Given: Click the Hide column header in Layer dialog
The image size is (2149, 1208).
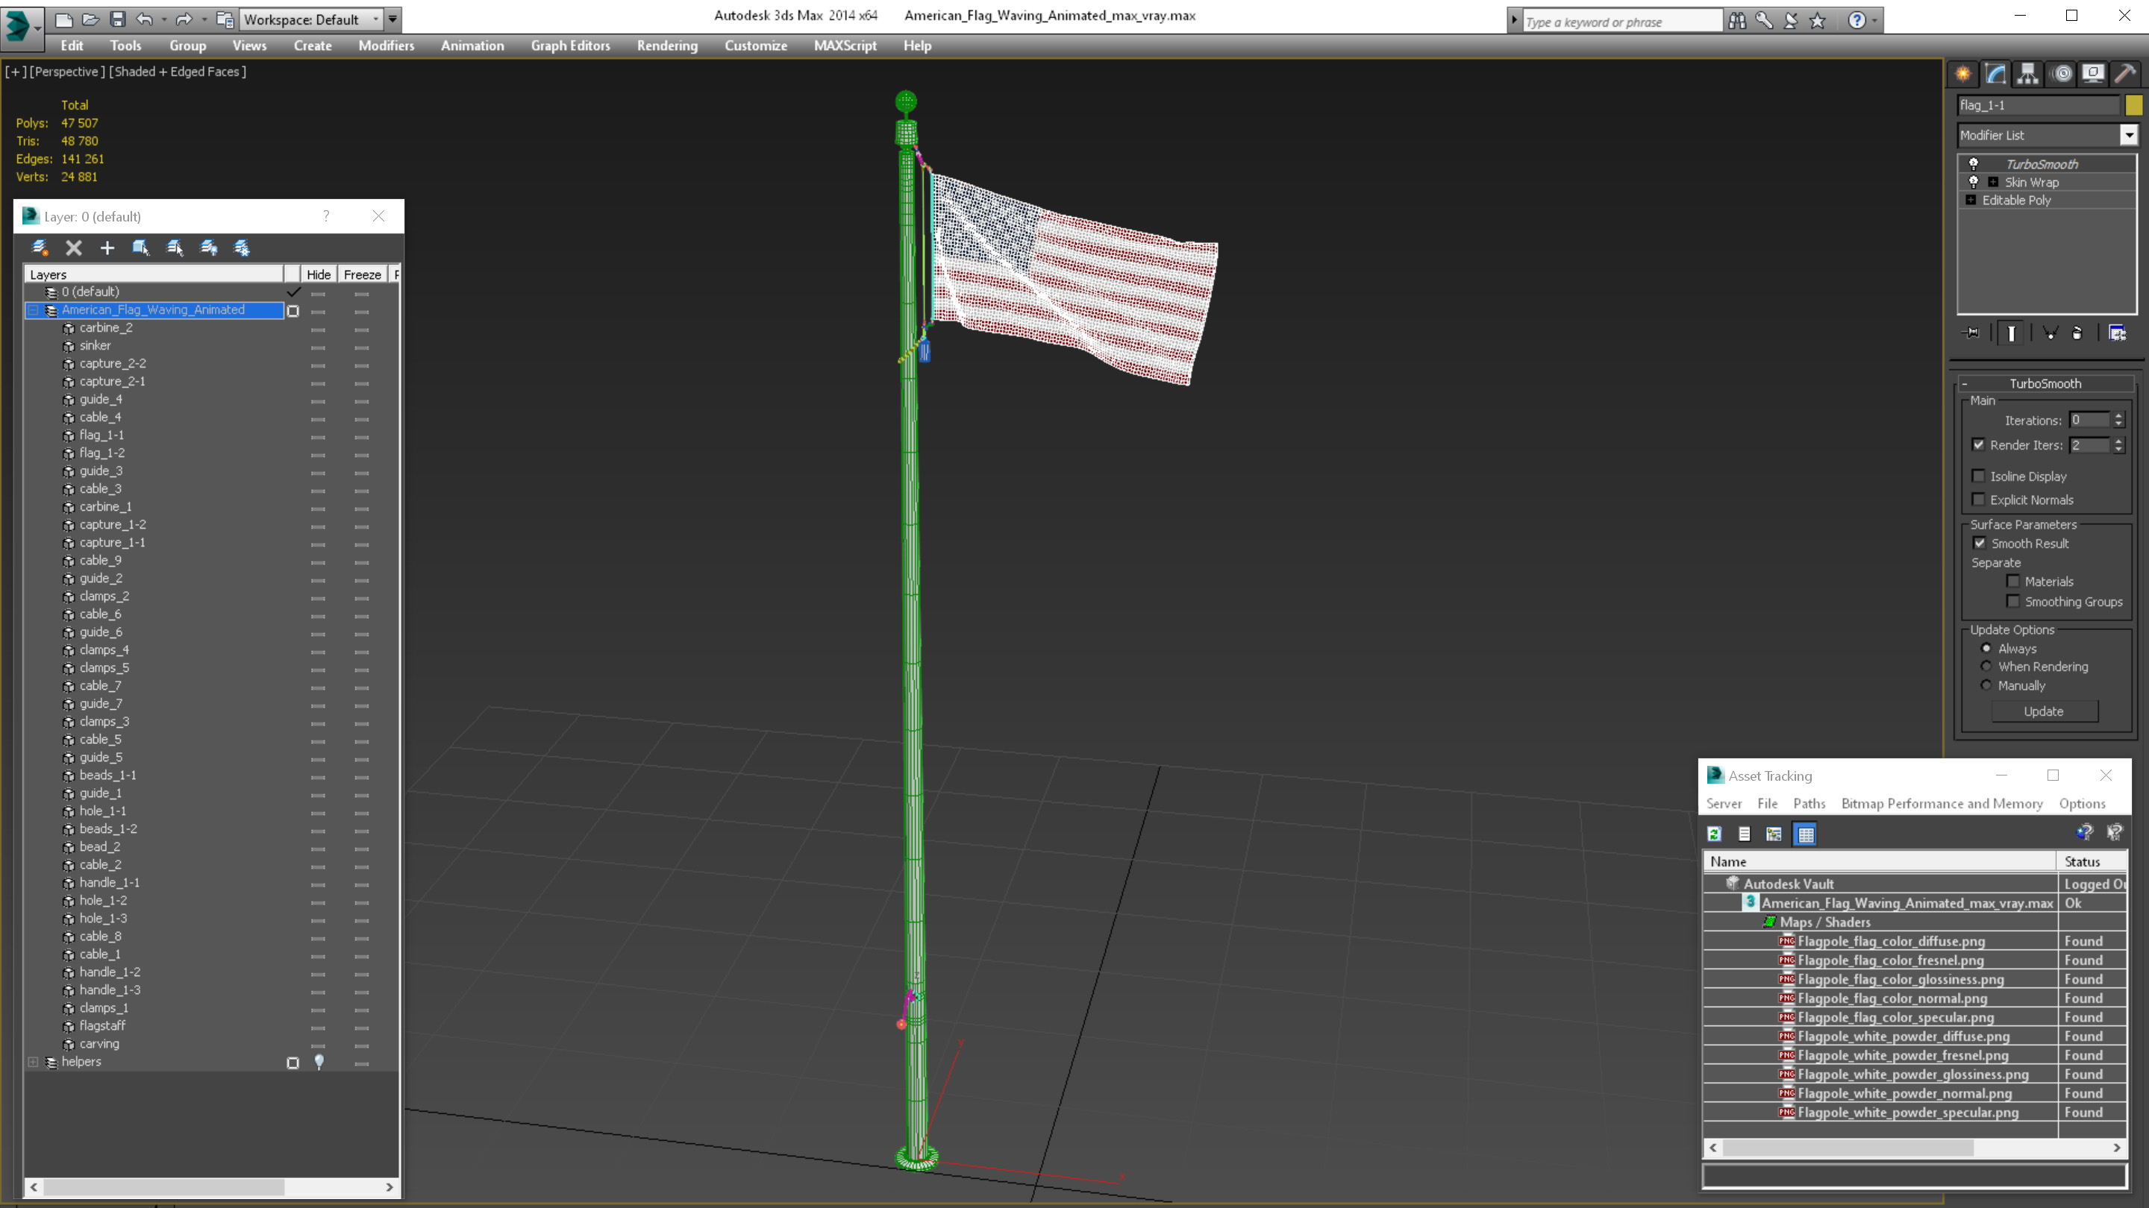Looking at the screenshot, I should (x=318, y=274).
